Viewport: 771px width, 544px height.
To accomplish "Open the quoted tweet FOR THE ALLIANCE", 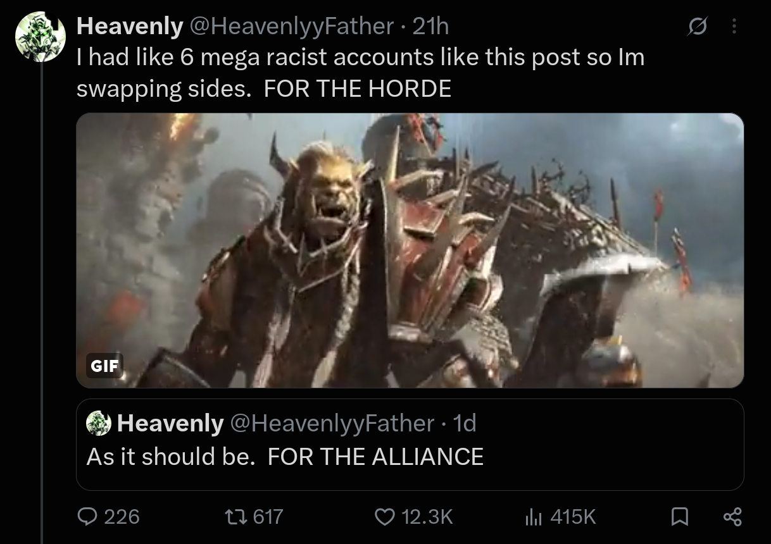I will (x=410, y=444).
